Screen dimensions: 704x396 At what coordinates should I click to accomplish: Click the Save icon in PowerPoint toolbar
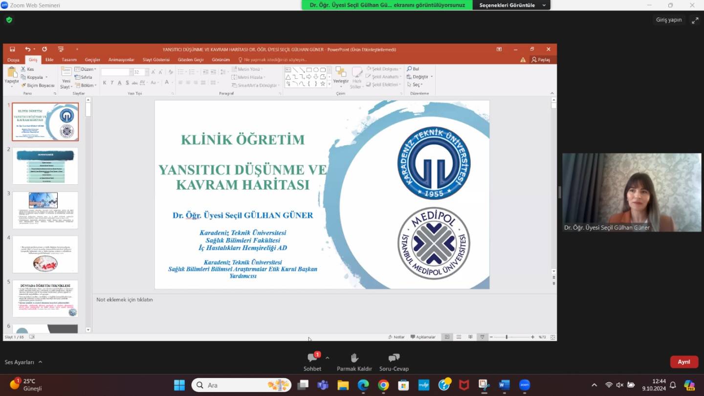(x=12, y=49)
